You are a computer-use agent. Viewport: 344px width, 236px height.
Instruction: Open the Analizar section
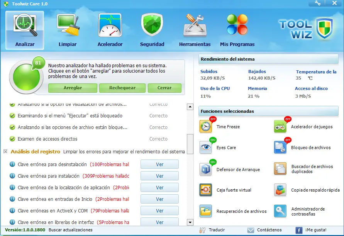(x=25, y=30)
